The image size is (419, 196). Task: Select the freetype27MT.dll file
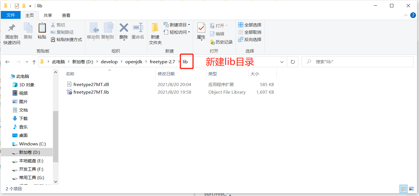coord(91,84)
